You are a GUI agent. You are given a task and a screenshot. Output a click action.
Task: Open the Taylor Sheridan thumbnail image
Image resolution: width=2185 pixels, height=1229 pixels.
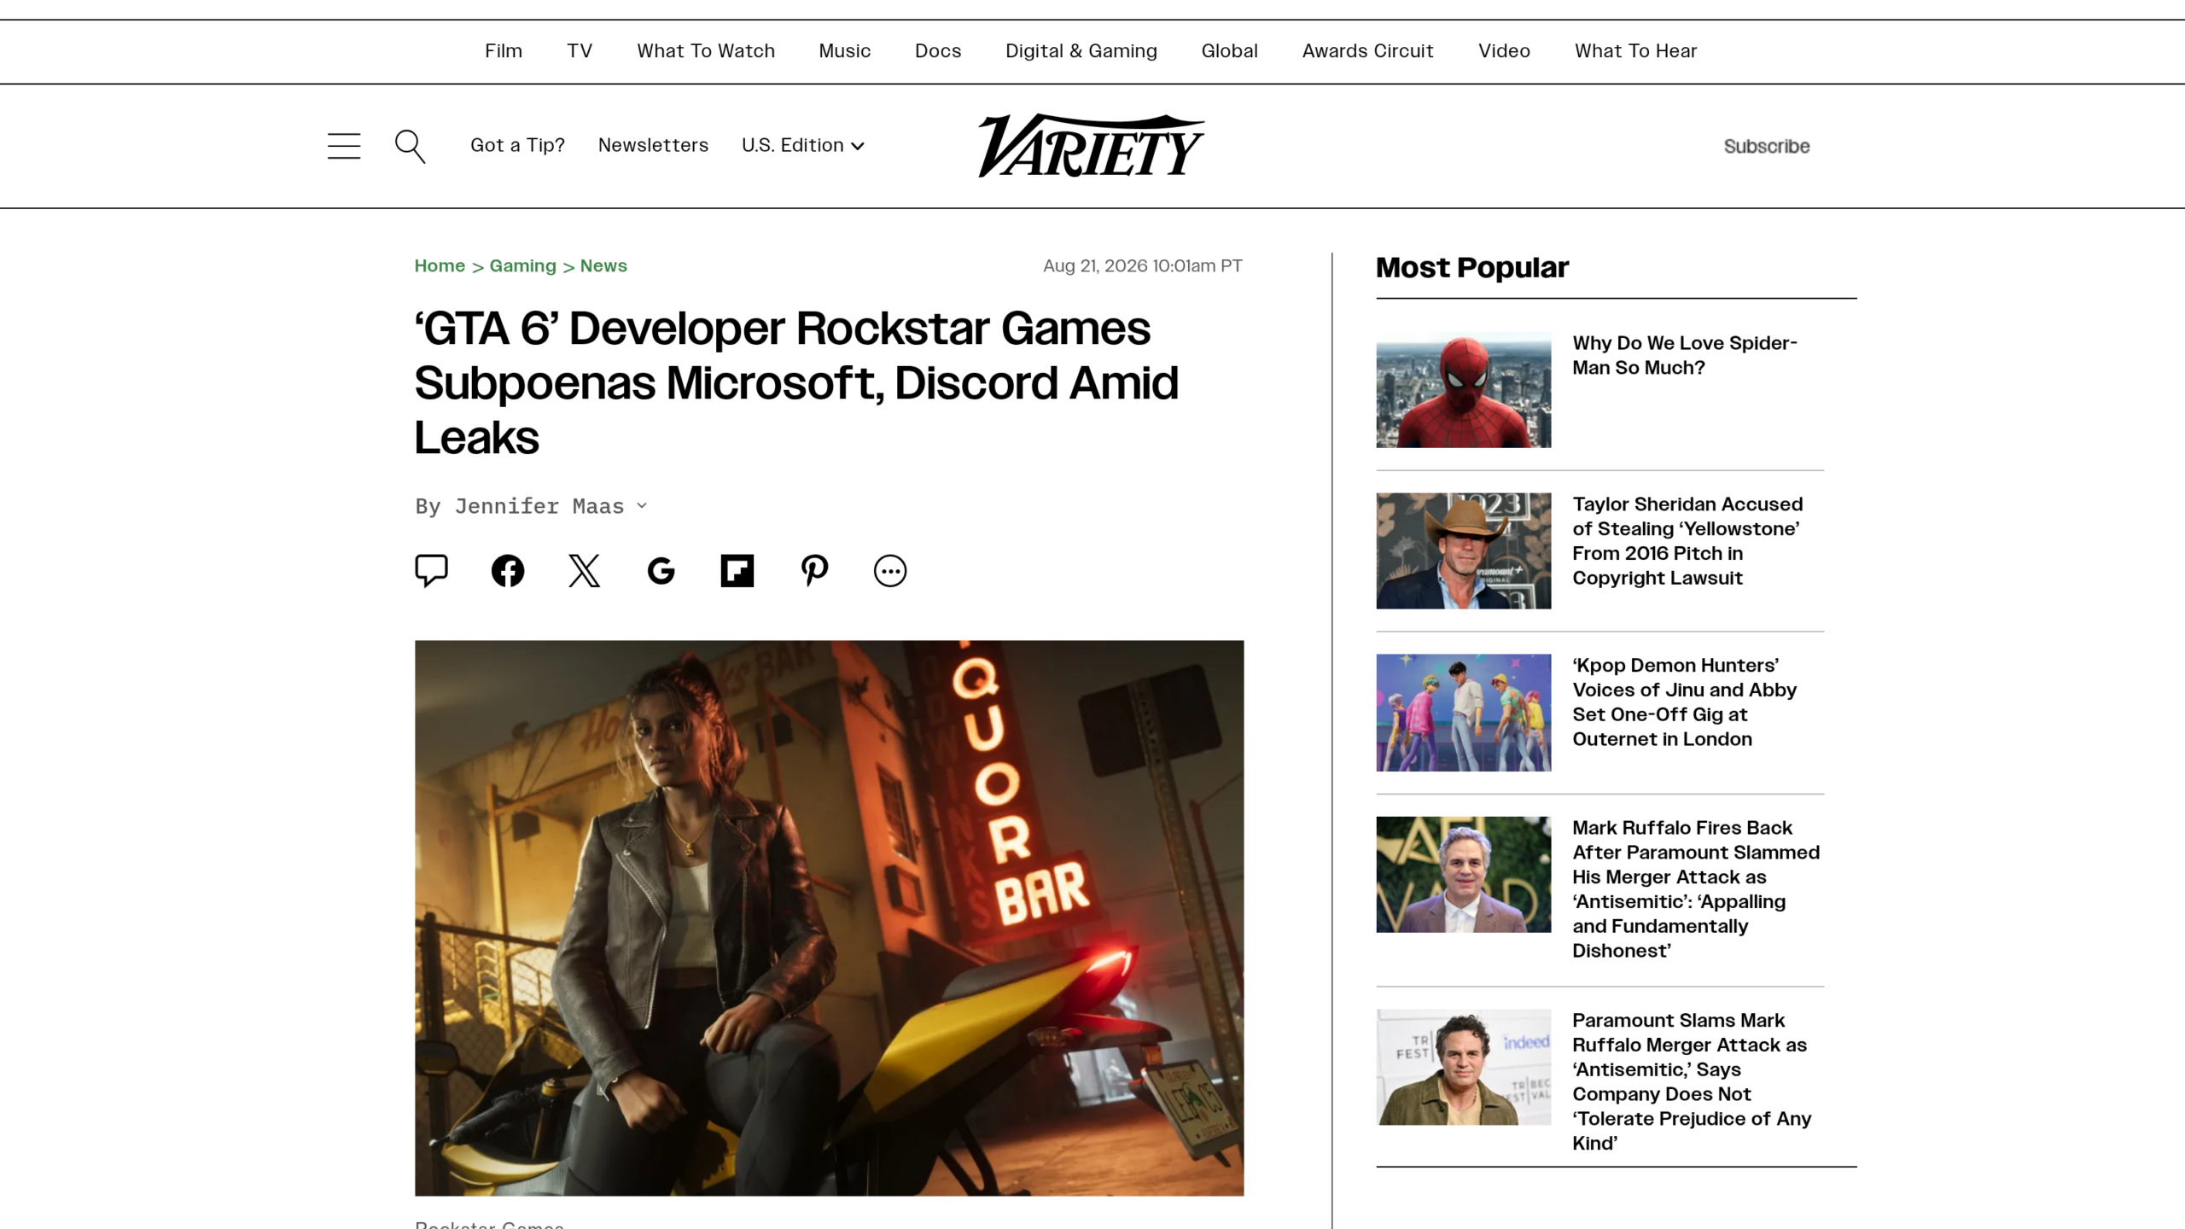[x=1463, y=550]
